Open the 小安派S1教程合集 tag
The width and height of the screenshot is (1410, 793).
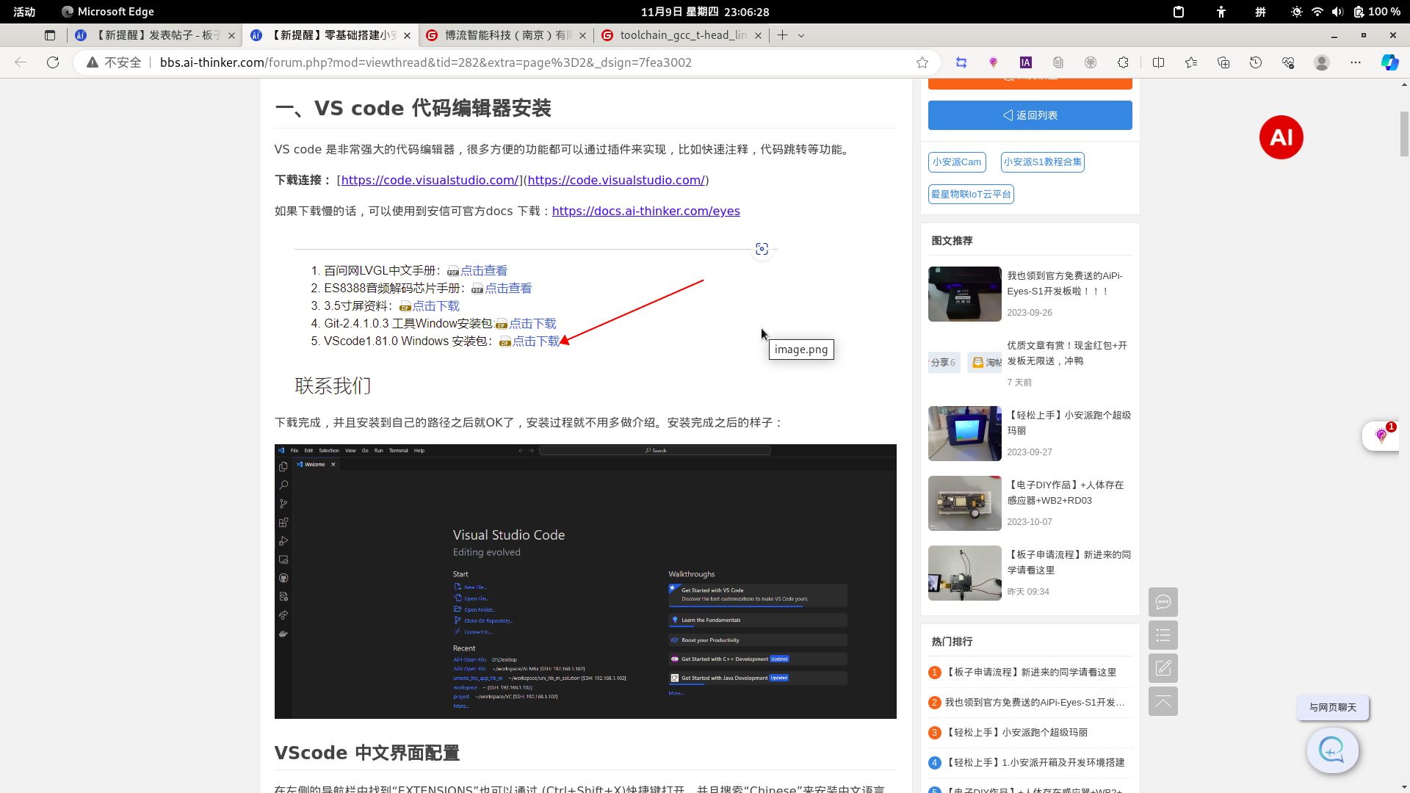coord(1042,162)
